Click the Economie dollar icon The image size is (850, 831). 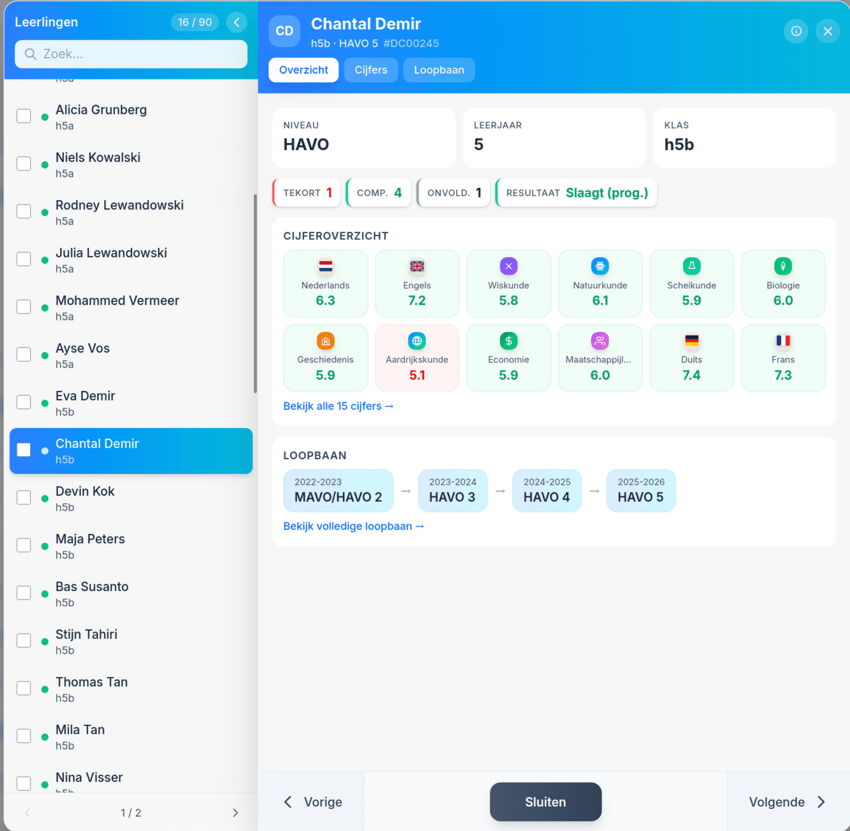[509, 341]
